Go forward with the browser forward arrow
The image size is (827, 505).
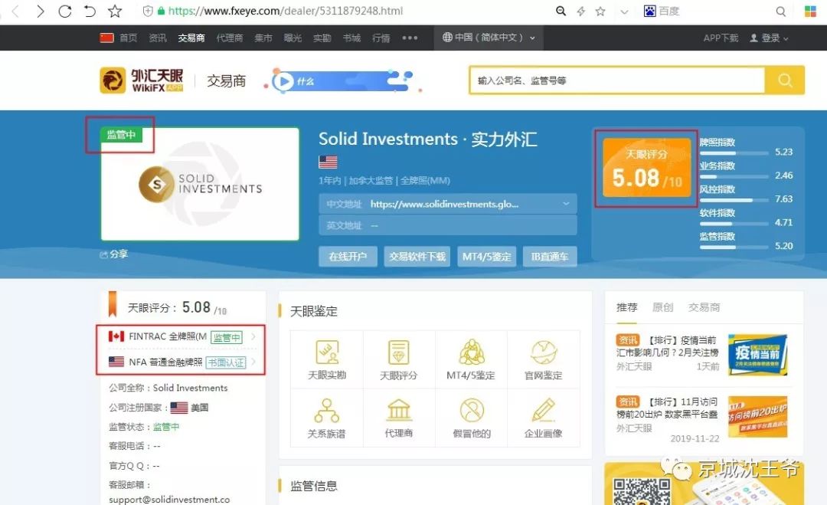point(40,11)
